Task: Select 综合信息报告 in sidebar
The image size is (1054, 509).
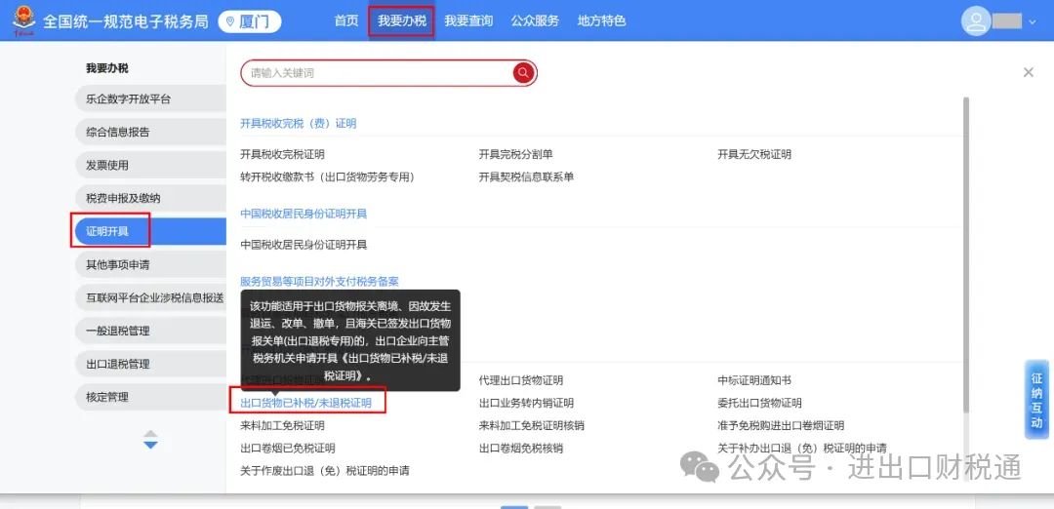Action: click(x=150, y=133)
